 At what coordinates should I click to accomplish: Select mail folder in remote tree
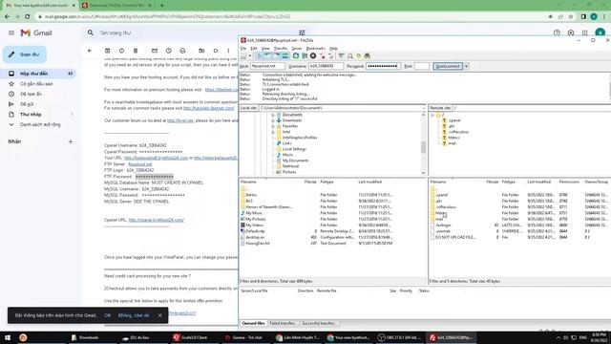coord(452,143)
